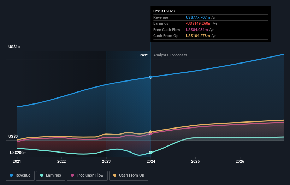Click the 'Revenue' row label in tooltip
This screenshot has width=290, height=185.
(x=160, y=17)
